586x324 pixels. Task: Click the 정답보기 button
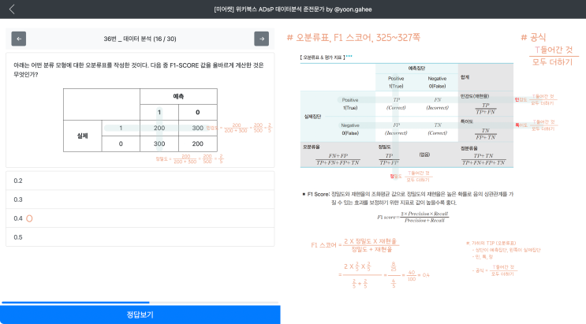point(140,315)
